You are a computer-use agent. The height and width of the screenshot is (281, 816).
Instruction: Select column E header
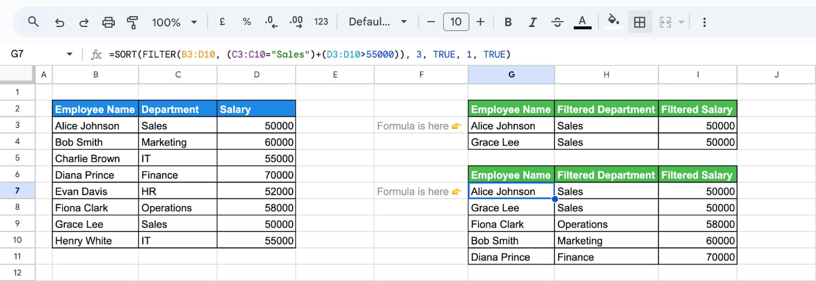pos(335,75)
